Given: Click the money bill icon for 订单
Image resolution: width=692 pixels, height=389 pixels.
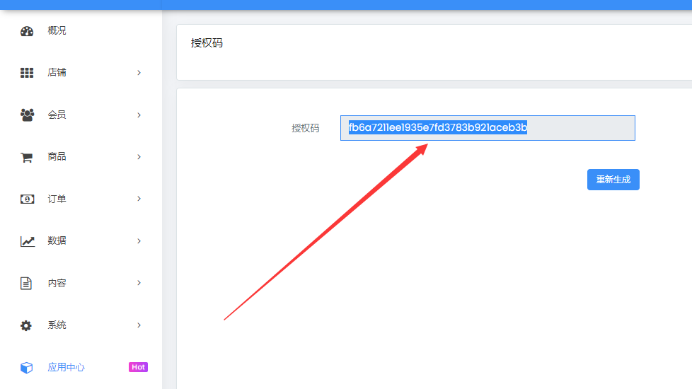Looking at the screenshot, I should point(27,199).
